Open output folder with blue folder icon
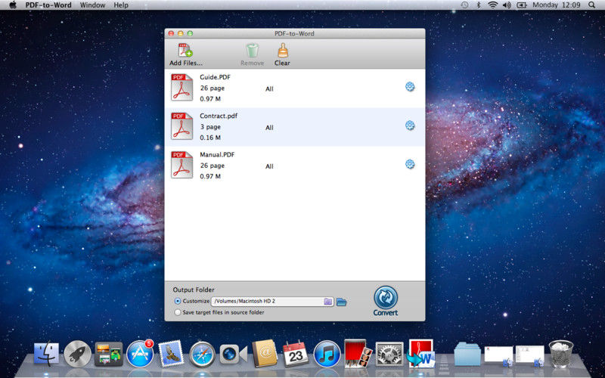The image size is (605, 378). tap(342, 302)
